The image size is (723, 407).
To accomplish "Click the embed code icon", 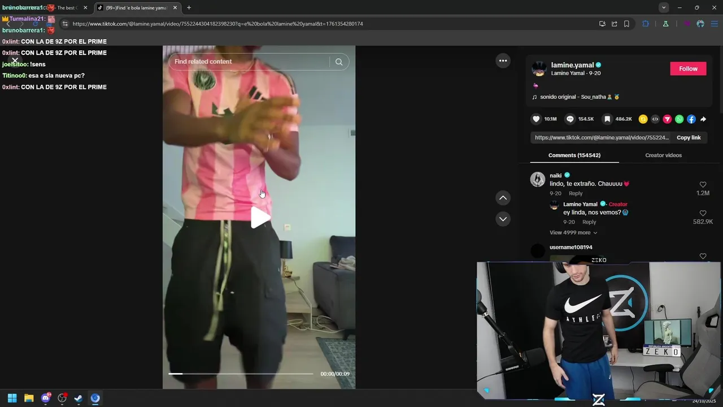I will pyautogui.click(x=655, y=119).
